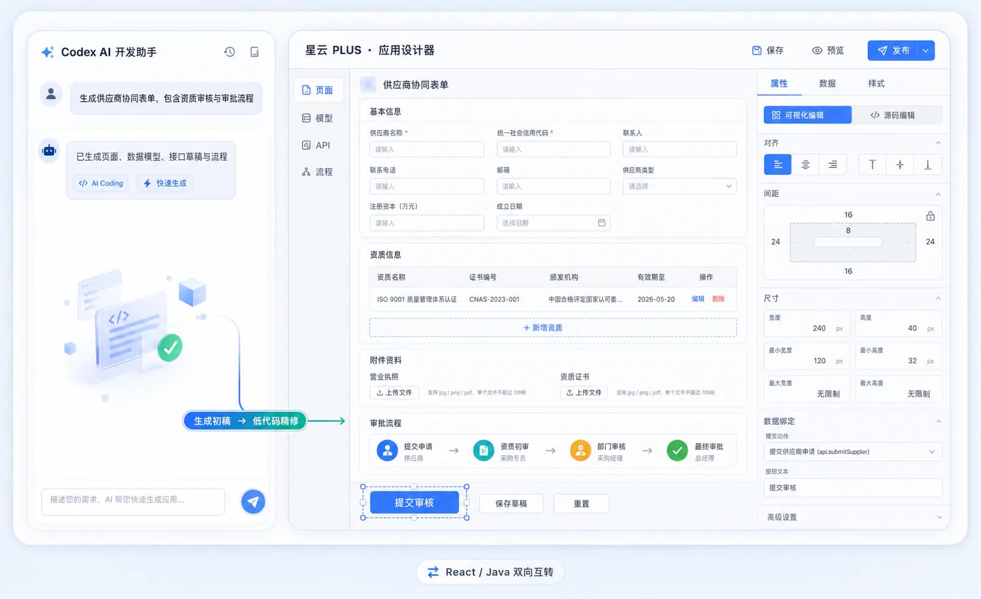Image resolution: width=981 pixels, height=599 pixels.
Task: Select 可视化编辑 mode
Action: (807, 115)
